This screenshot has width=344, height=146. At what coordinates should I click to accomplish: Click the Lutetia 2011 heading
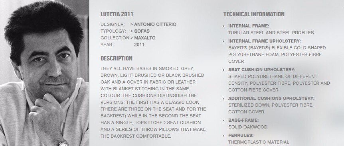[x=117, y=14]
